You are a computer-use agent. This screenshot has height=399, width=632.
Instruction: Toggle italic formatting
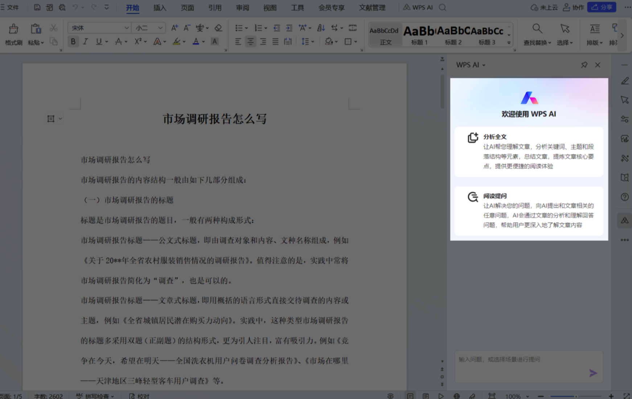click(85, 41)
